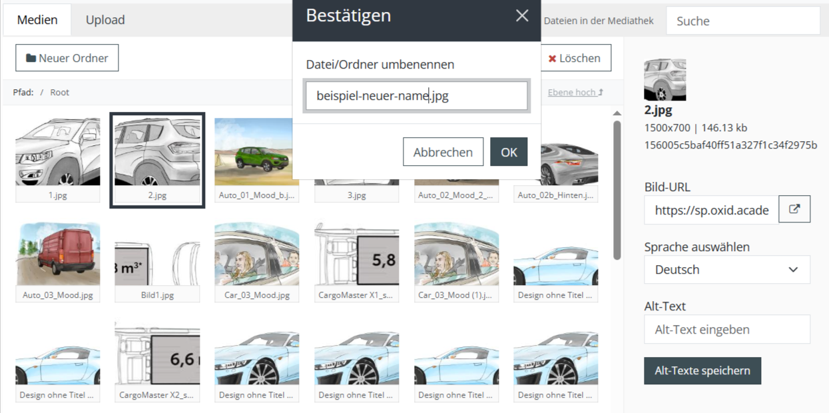This screenshot has width=829, height=413.
Task: Confirm rename with OK button
Action: tap(509, 152)
